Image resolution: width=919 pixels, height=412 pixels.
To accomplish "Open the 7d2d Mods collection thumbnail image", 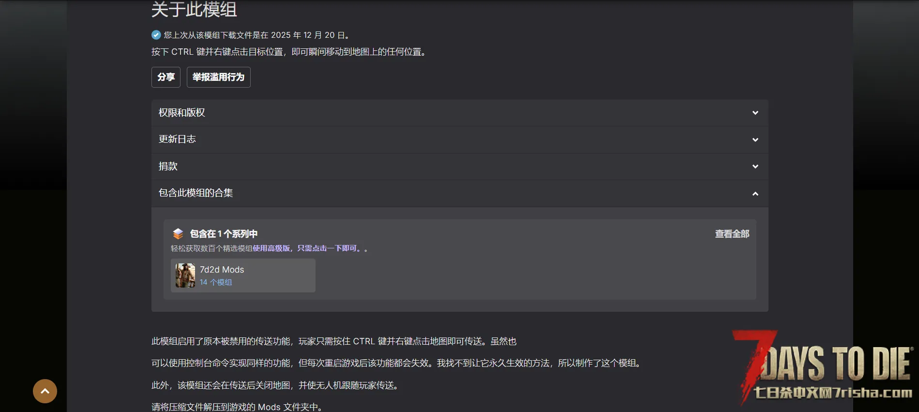I will pos(185,275).
